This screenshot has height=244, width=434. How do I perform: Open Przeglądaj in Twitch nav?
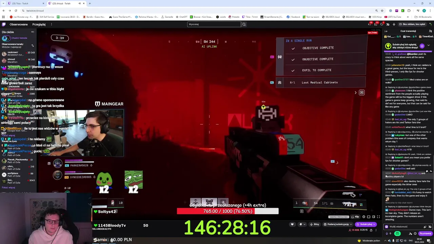(39, 24)
